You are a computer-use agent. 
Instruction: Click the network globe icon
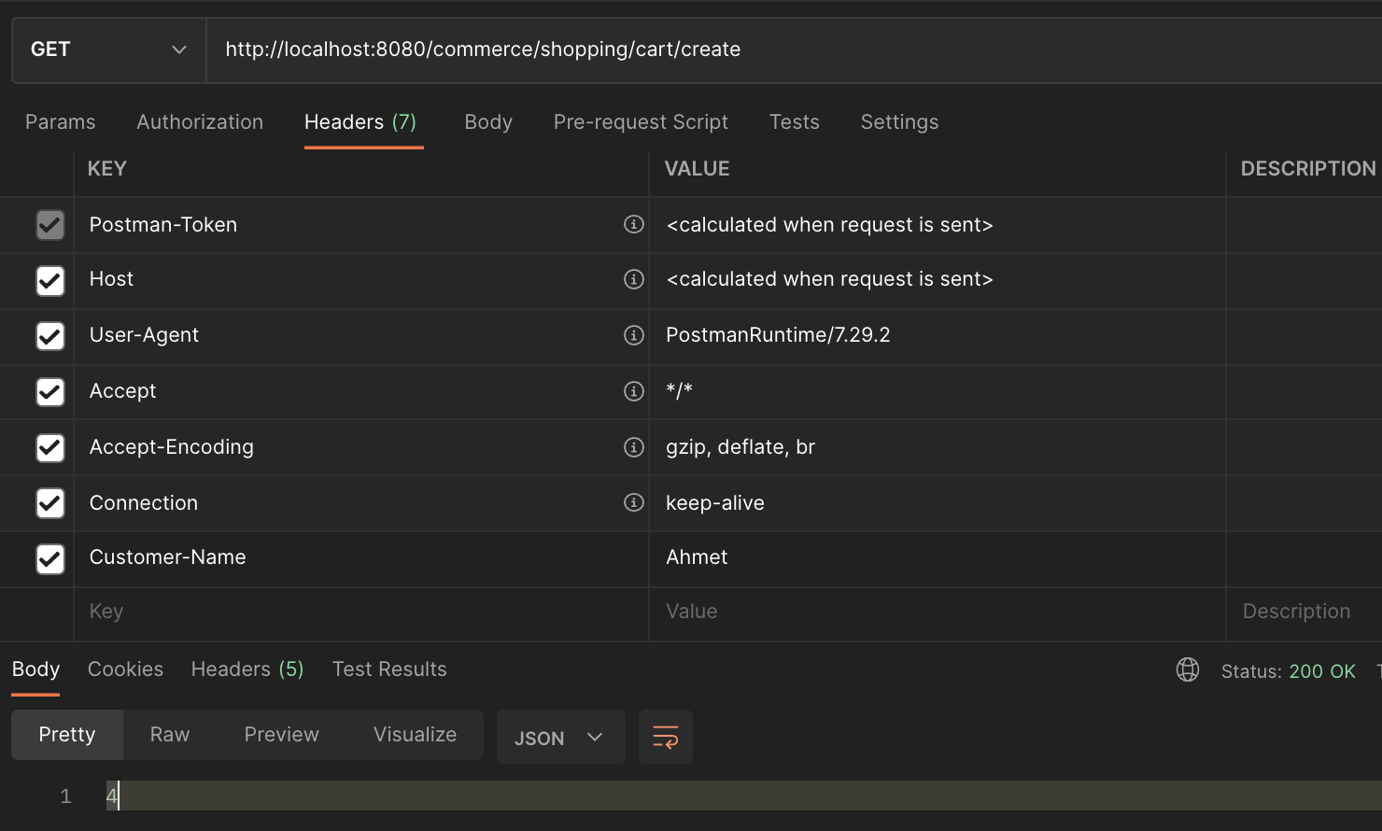coord(1188,669)
